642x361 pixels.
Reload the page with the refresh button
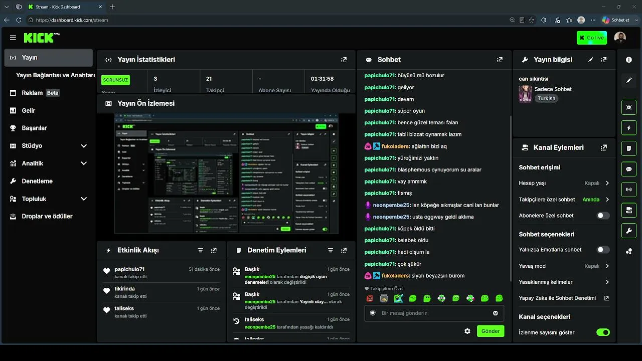pyautogui.click(x=19, y=20)
